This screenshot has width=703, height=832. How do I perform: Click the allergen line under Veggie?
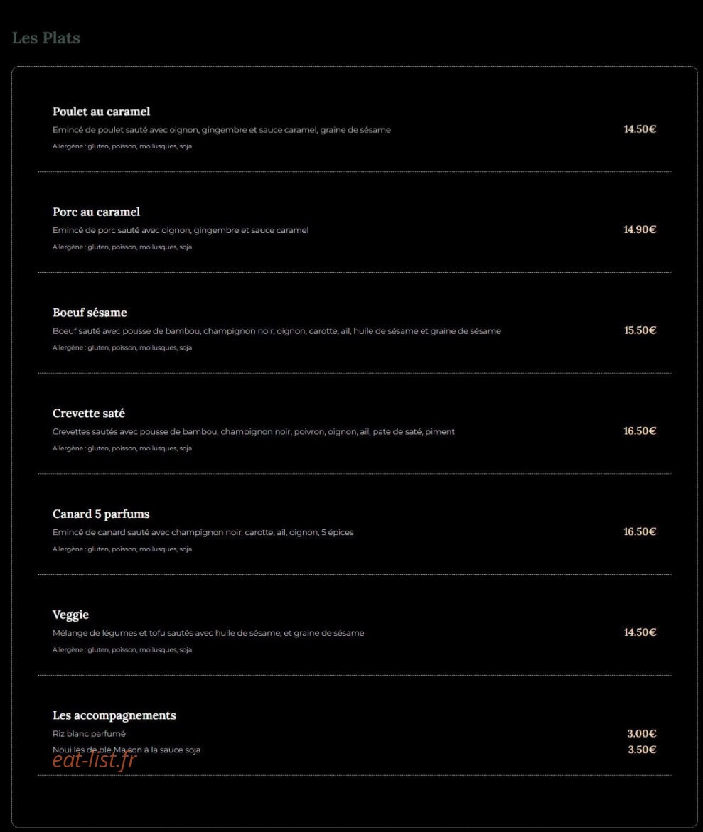pos(122,649)
